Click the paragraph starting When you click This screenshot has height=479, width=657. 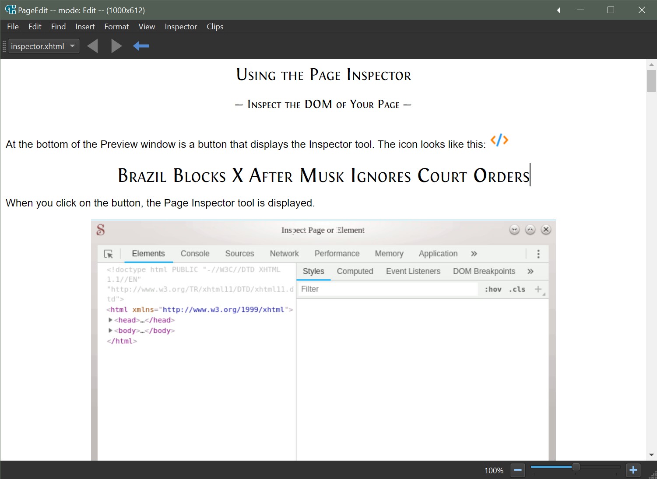pyautogui.click(x=160, y=203)
